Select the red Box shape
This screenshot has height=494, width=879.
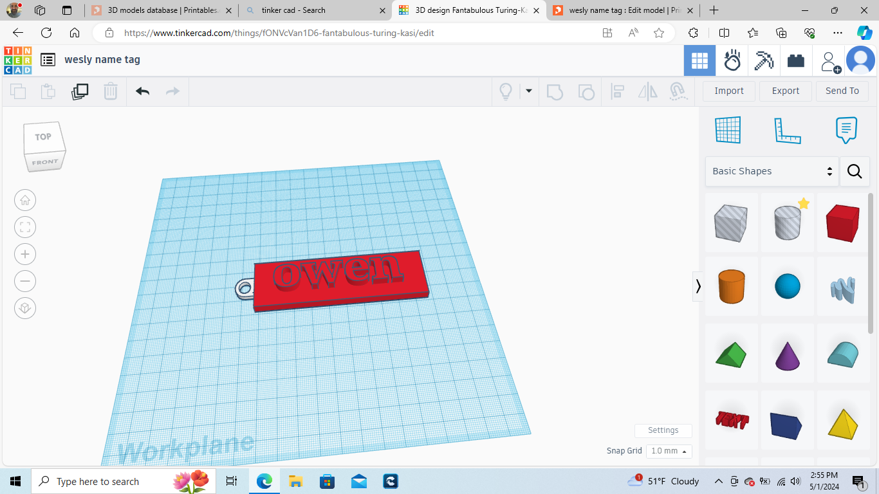[843, 223]
